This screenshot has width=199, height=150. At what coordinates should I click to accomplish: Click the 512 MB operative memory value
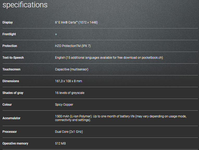(x=60, y=143)
